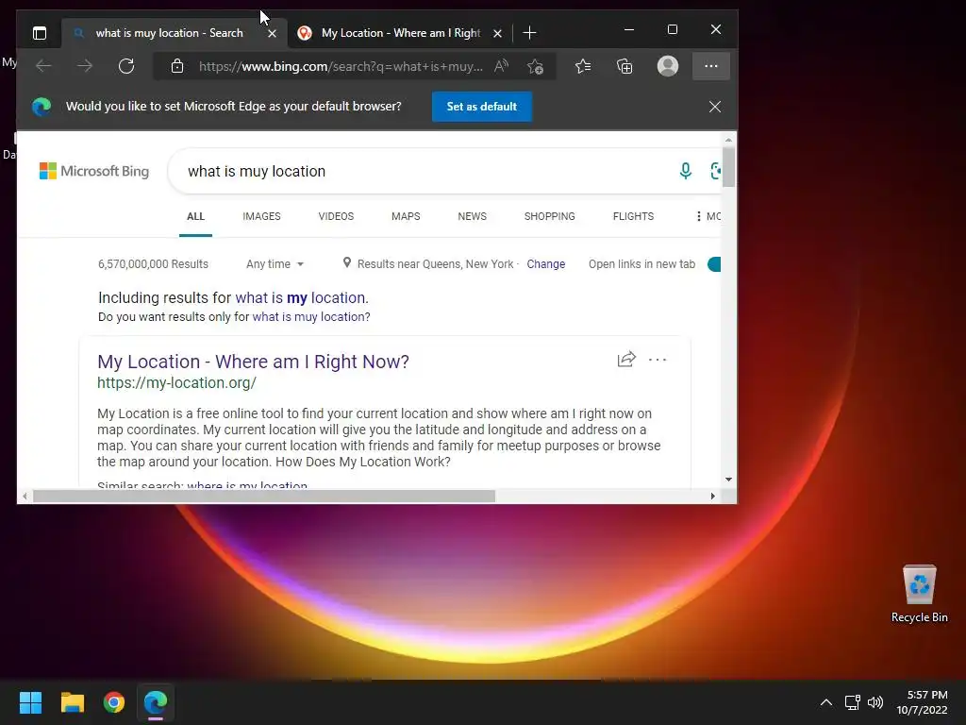Viewport: 966px width, 725px height.
Task: Open the volume control tray icon
Action: [x=874, y=702]
